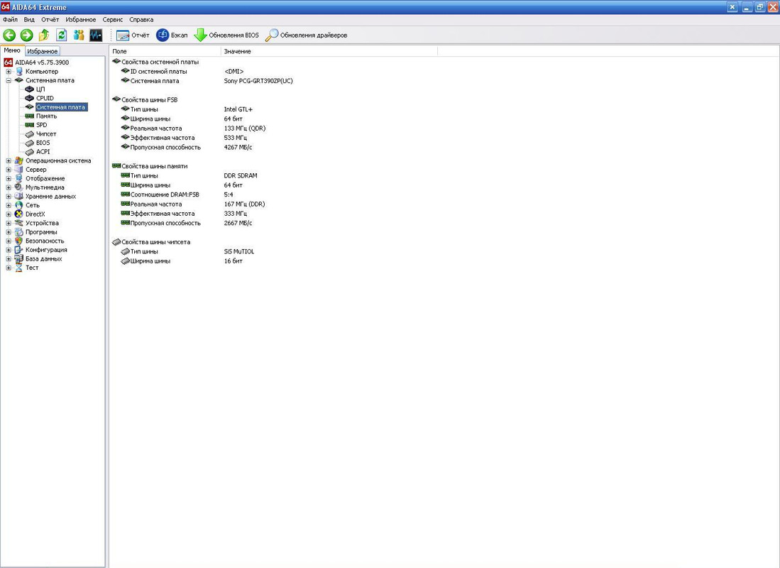
Task: Open the system stability graph toolbar icon
Action: [96, 35]
